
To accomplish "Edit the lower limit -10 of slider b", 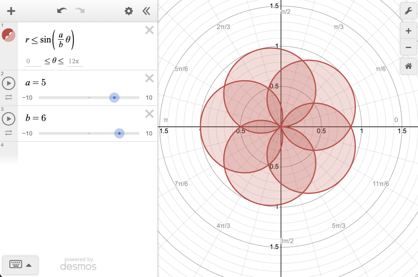I will click(x=27, y=133).
